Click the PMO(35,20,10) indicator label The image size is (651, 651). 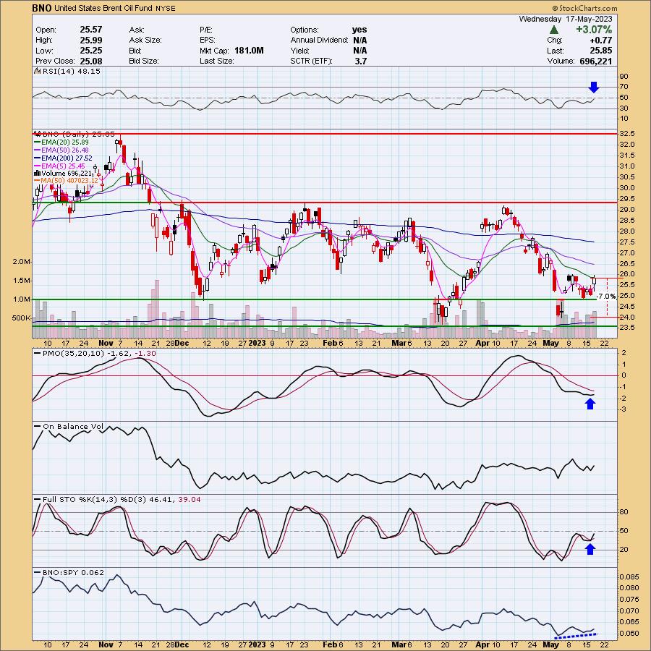tap(99, 353)
